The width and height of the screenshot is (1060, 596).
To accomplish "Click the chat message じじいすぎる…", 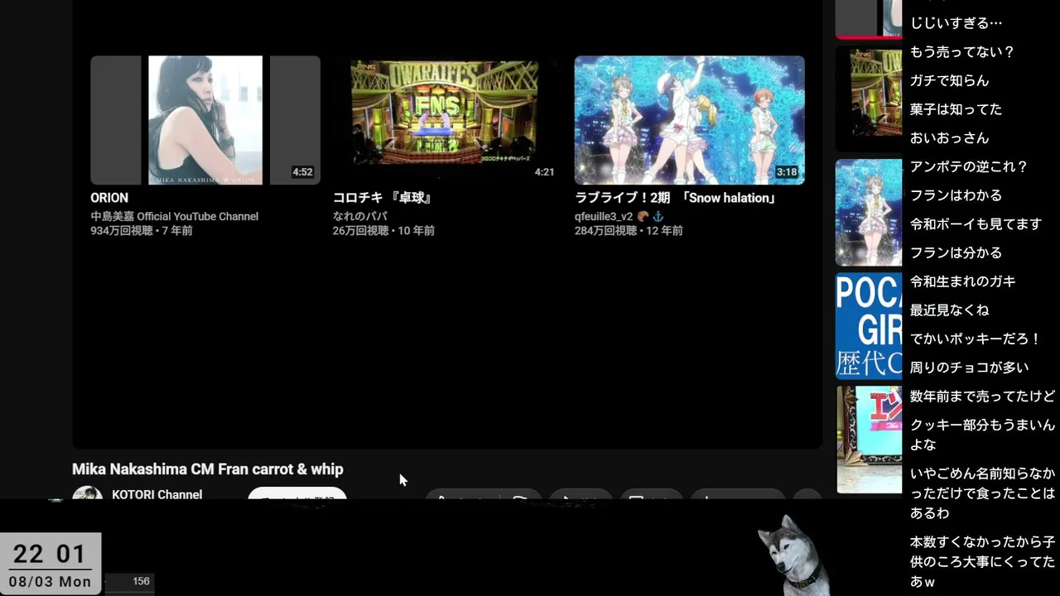I will coord(956,23).
